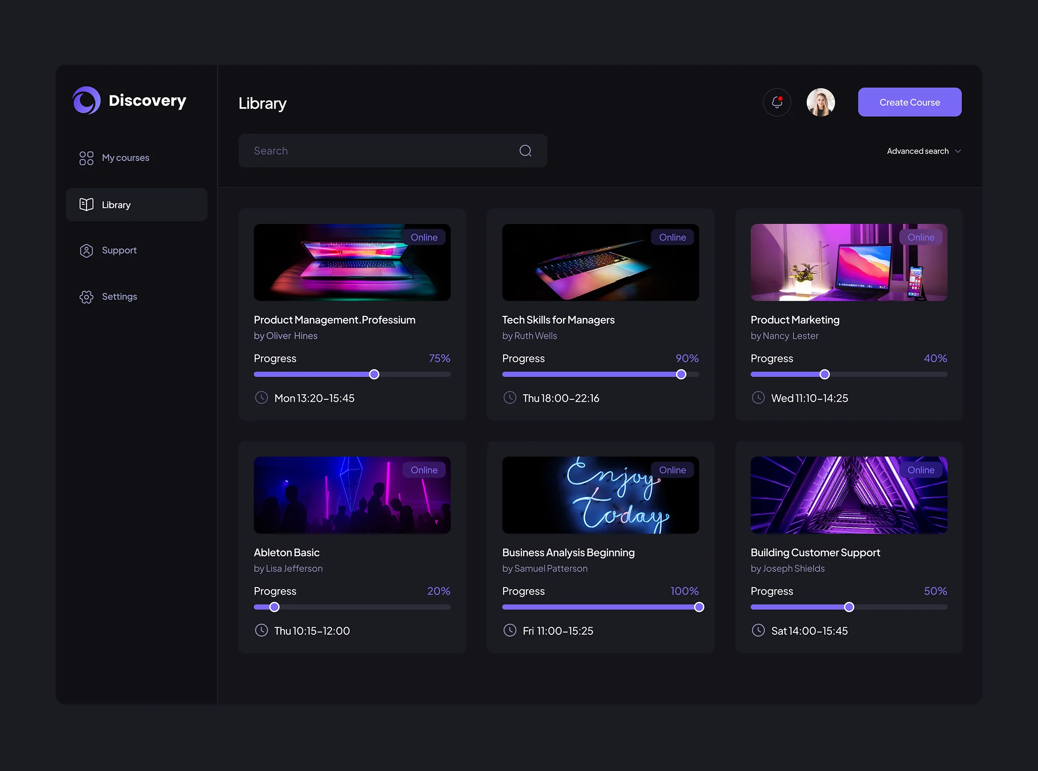This screenshot has height=771, width=1038.
Task: Open the Ableton Basic concert thumbnail
Action: 352,495
